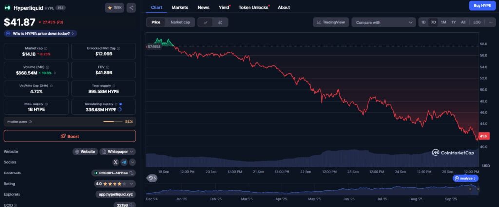Expand the Whitepaper dropdown
This screenshot has width=499, height=207.
132,152
